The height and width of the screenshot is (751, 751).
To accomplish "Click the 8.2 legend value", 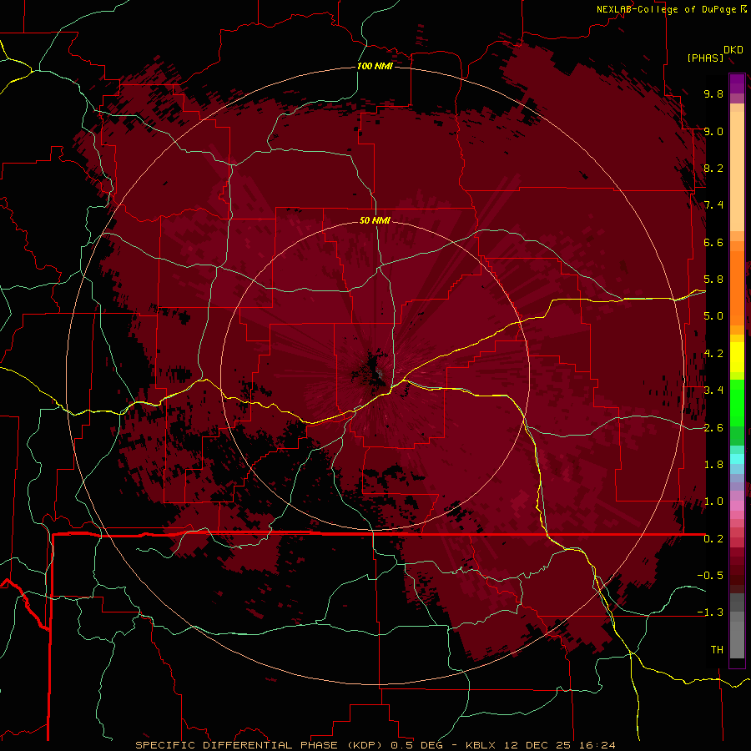I will tap(713, 168).
